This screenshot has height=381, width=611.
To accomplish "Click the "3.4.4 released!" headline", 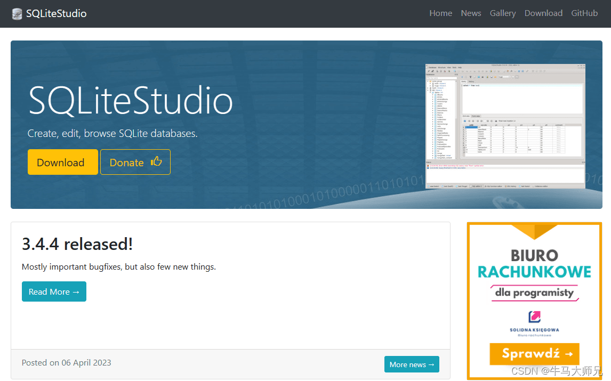I will [x=77, y=244].
